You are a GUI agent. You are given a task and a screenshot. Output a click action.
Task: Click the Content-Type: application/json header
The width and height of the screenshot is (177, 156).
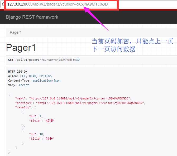[34, 80]
